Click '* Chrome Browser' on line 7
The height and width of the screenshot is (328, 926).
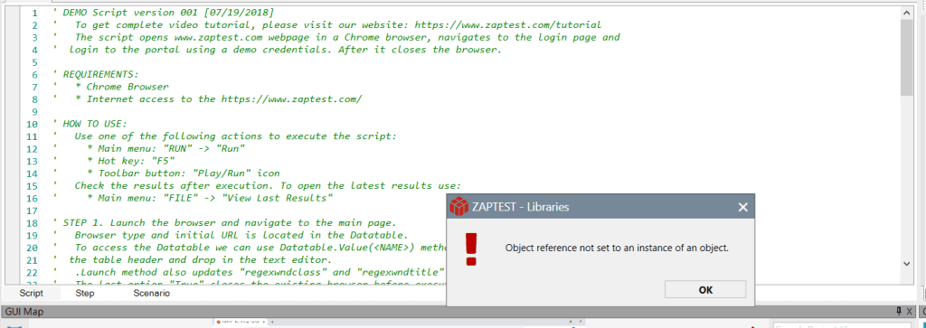tap(122, 87)
